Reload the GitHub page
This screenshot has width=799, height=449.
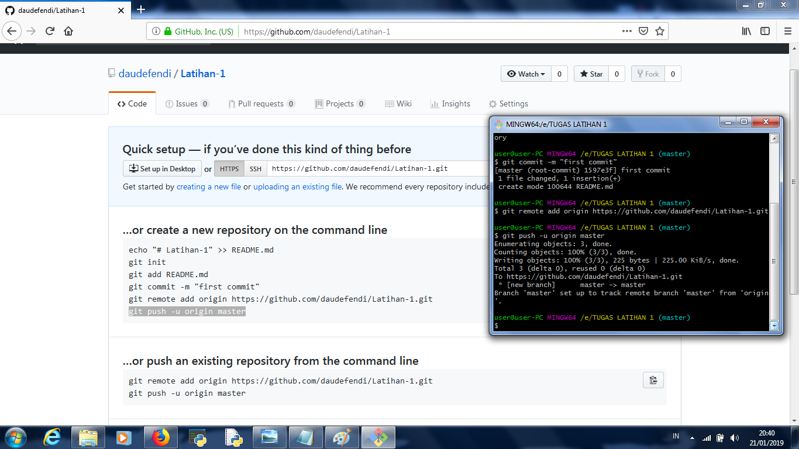pyautogui.click(x=50, y=31)
